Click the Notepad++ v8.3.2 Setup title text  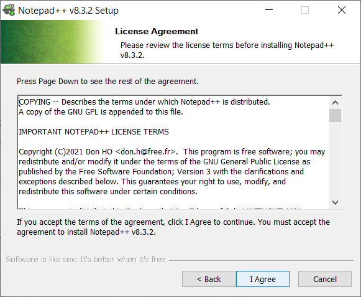[x=68, y=11]
